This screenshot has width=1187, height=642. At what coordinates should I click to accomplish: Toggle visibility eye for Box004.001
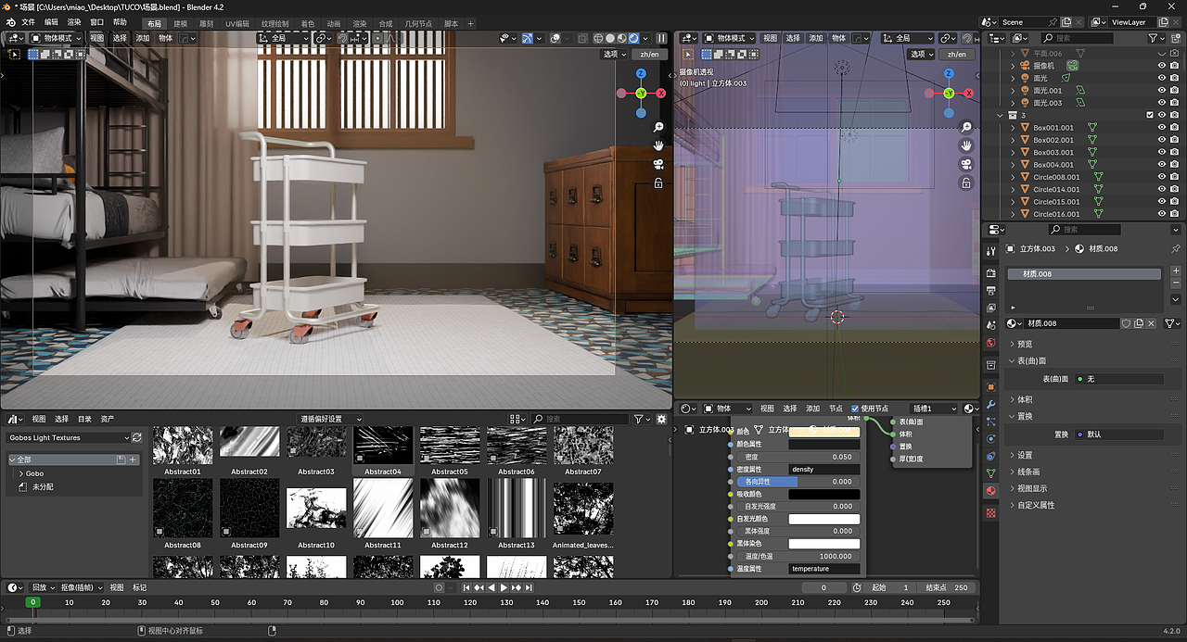1161,164
